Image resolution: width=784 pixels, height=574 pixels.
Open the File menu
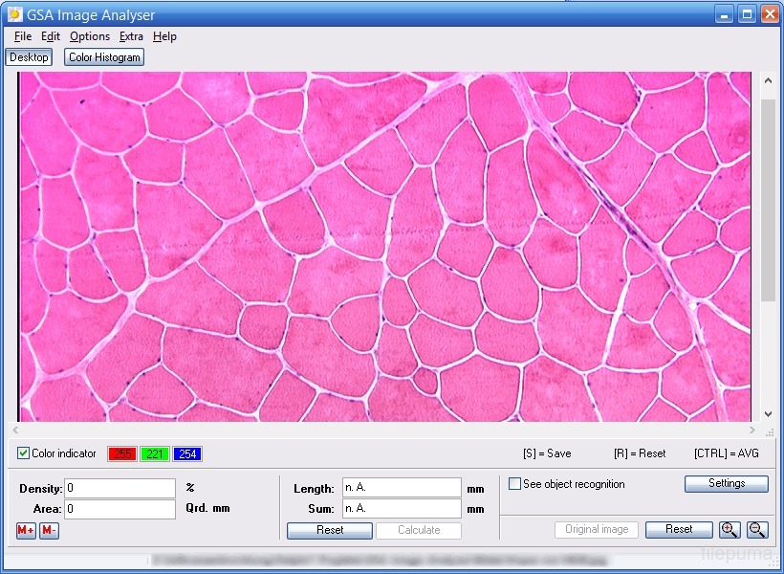coord(23,36)
